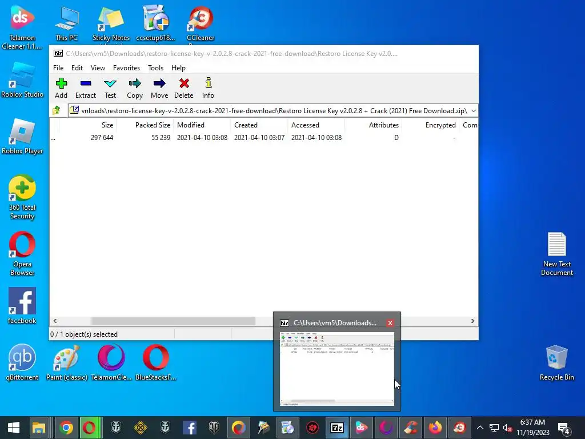
Task: Select the Opera Browser desktop icon
Action: (x=22, y=254)
